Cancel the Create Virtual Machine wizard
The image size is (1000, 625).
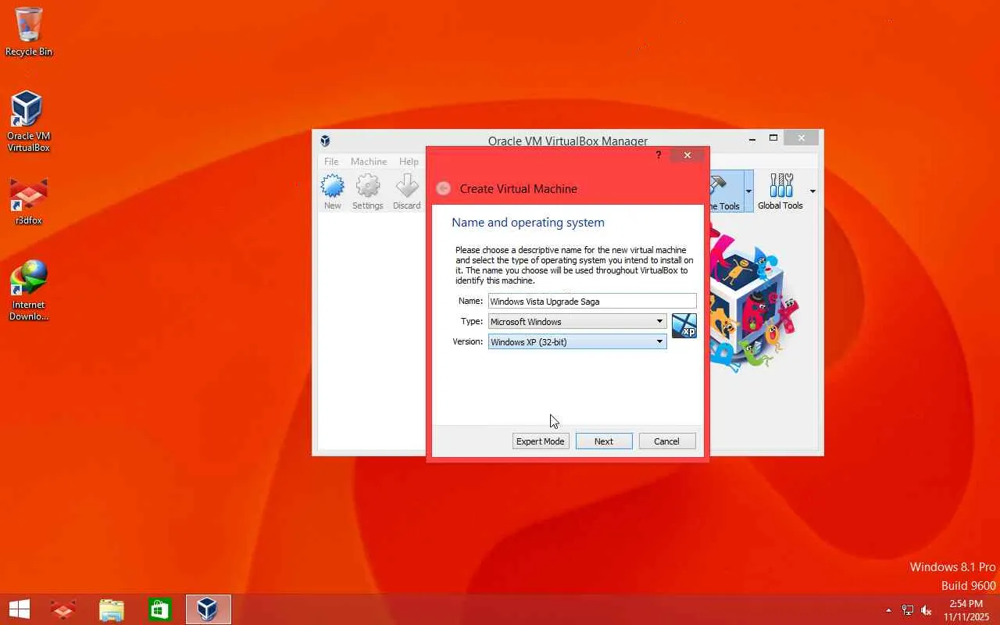pos(666,441)
